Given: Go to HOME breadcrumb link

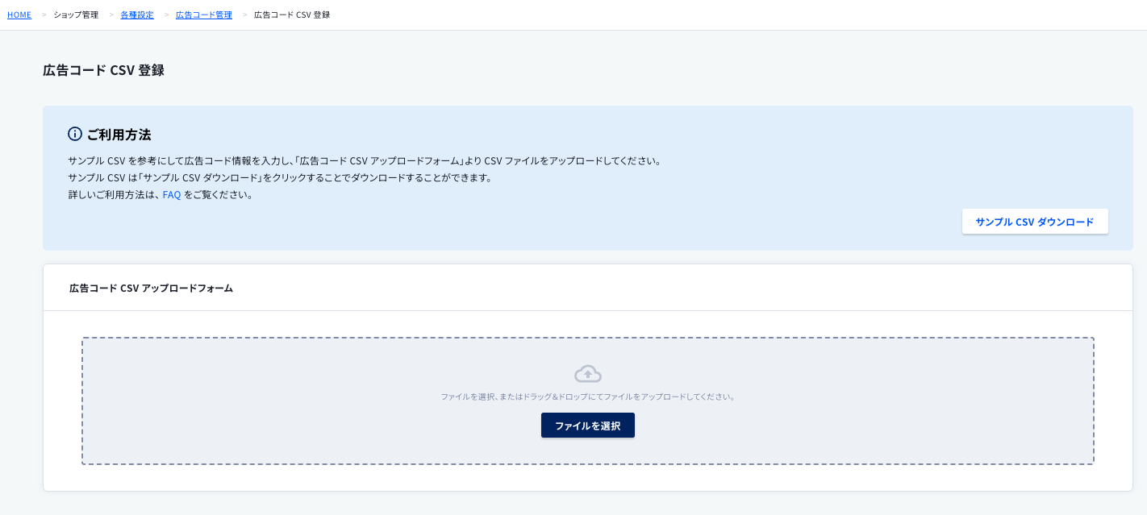Looking at the screenshot, I should 19,15.
